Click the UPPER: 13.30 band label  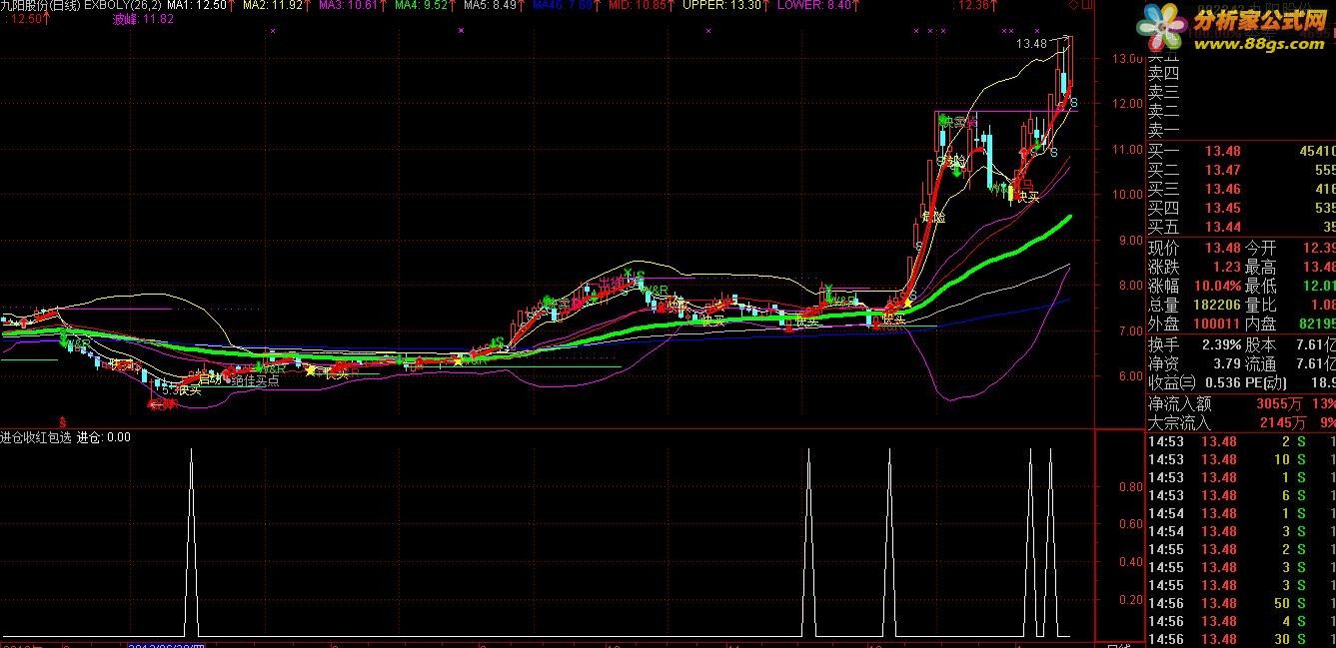pyautogui.click(x=719, y=6)
